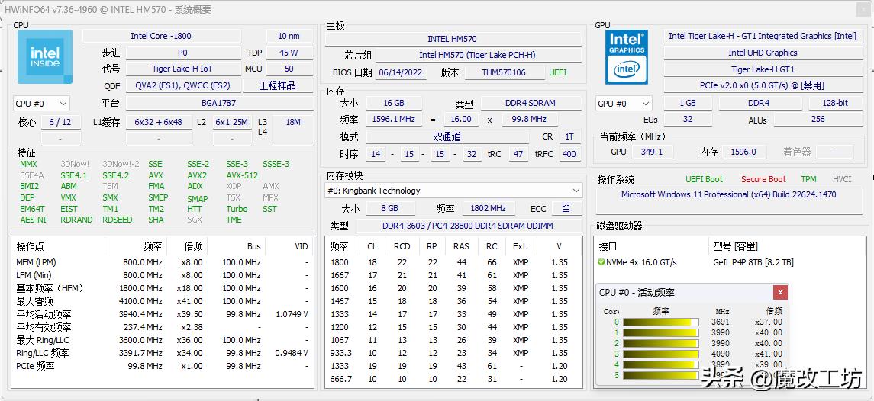Click the 10 nm process field
The width and height of the screenshot is (874, 401).
[289, 36]
